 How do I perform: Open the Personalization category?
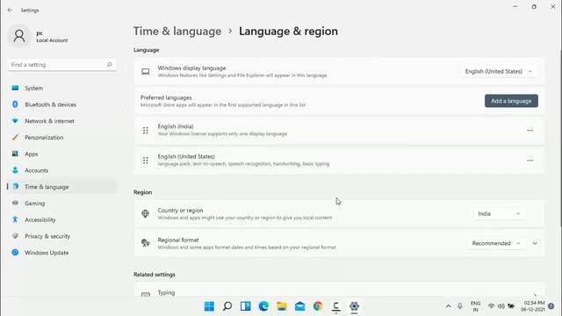tap(61, 137)
